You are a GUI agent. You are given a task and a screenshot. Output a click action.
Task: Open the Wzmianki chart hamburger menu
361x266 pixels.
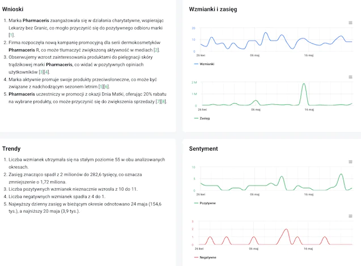point(351,23)
